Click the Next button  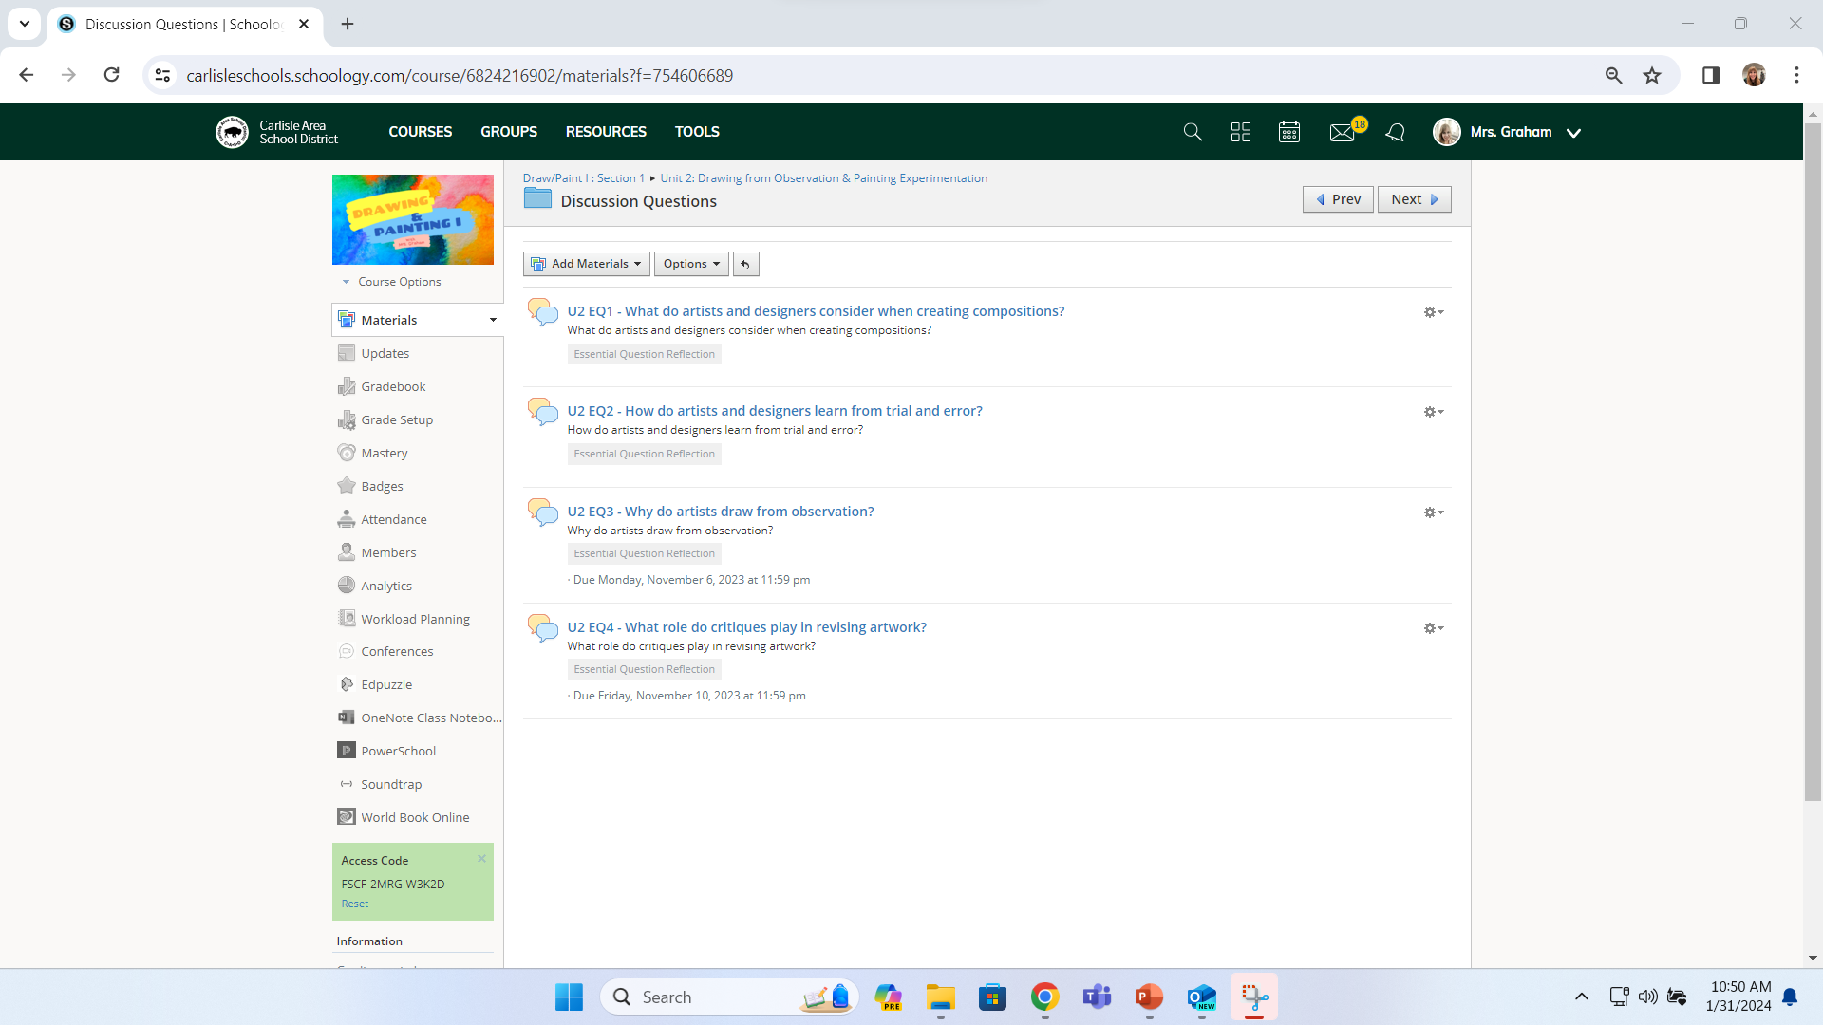1415,199
